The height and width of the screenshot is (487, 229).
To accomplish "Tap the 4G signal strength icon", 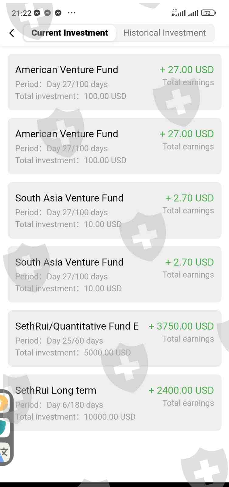I will pos(179,13).
